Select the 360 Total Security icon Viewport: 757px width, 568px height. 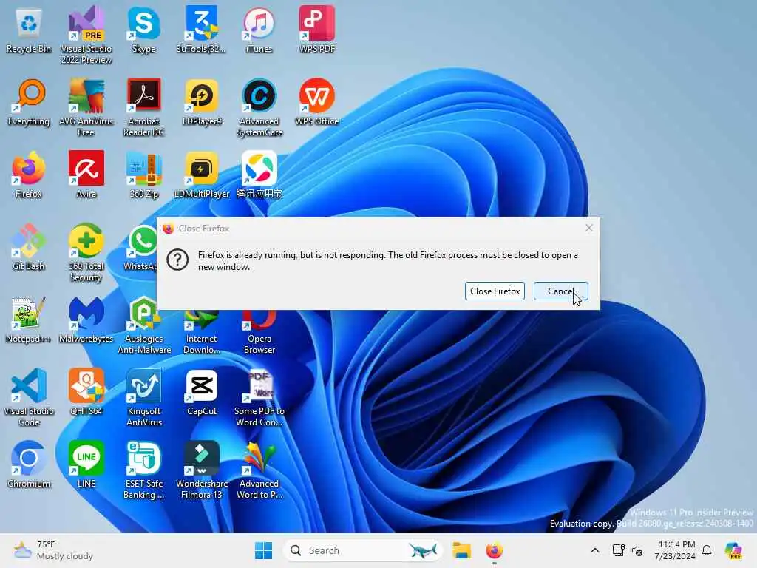pos(86,253)
